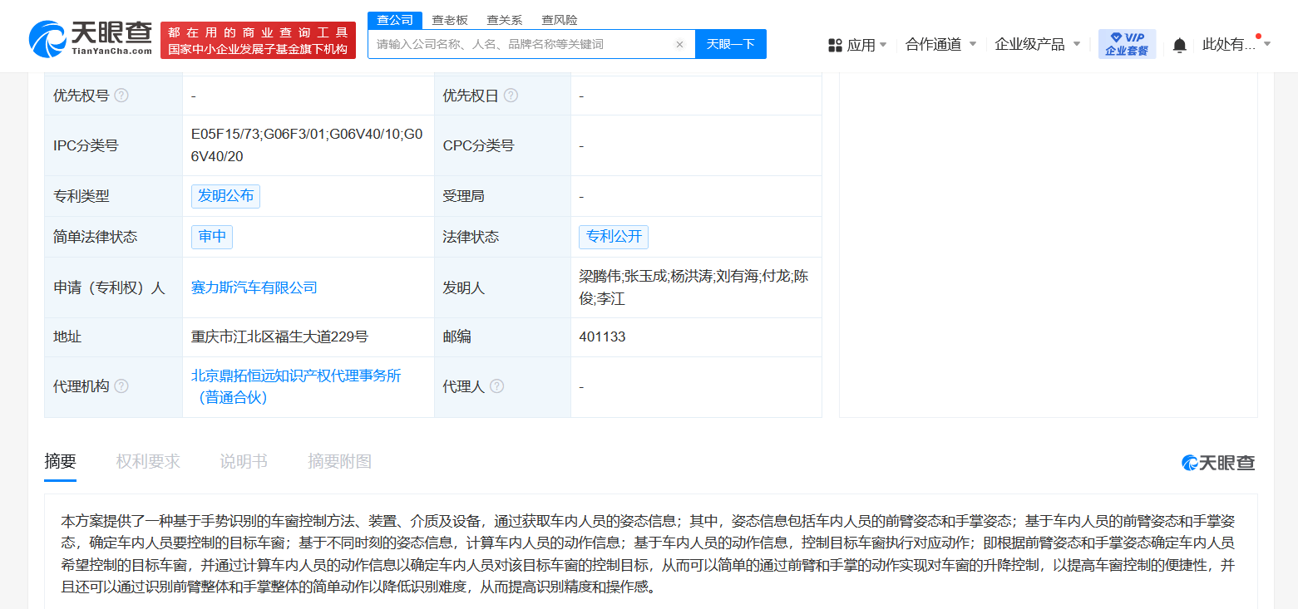Open the TianYanCha logo homepage
Viewport: 1298px width, 609px height.
91,39
